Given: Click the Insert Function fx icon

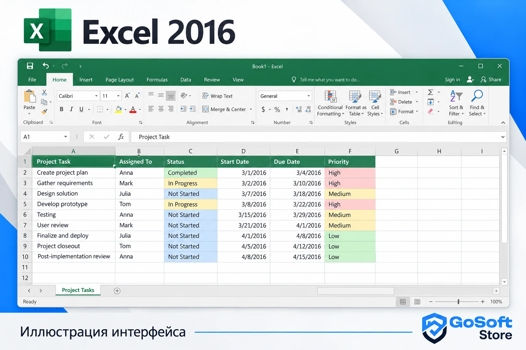Looking at the screenshot, I should [121, 137].
